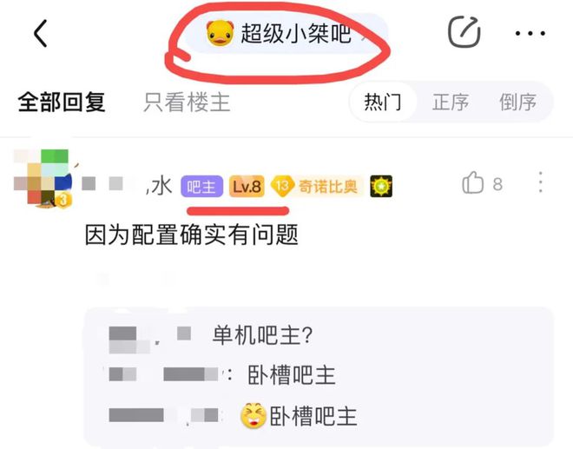Viewport: 573px width, 449px height.
Task: Tap the Lv.8 level badge
Action: [247, 187]
